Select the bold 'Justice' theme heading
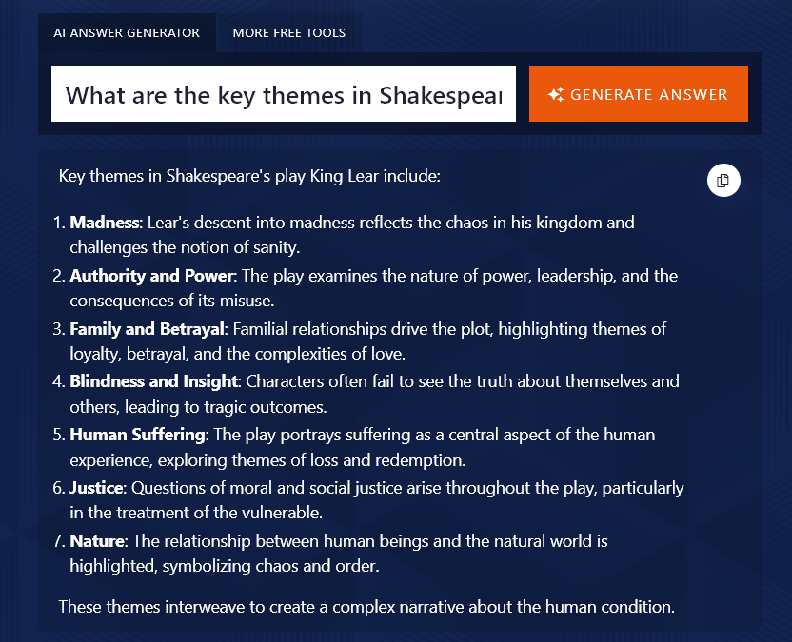The image size is (792, 642). (96, 488)
